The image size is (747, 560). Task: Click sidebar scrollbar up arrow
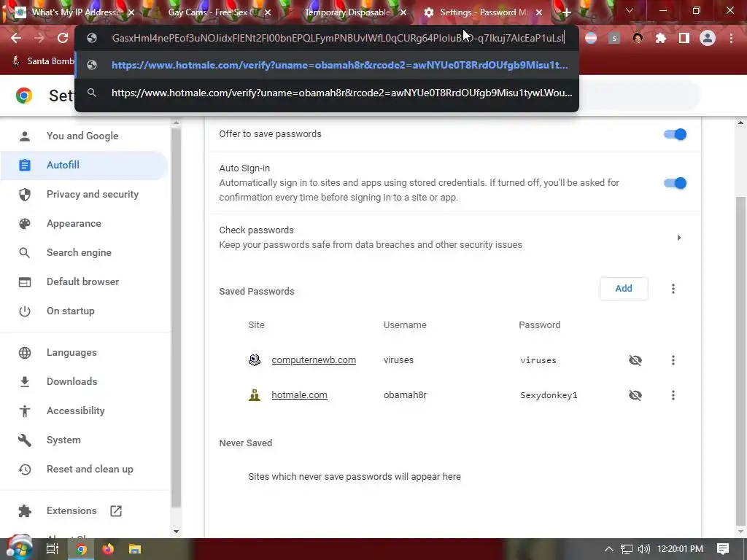click(176, 123)
